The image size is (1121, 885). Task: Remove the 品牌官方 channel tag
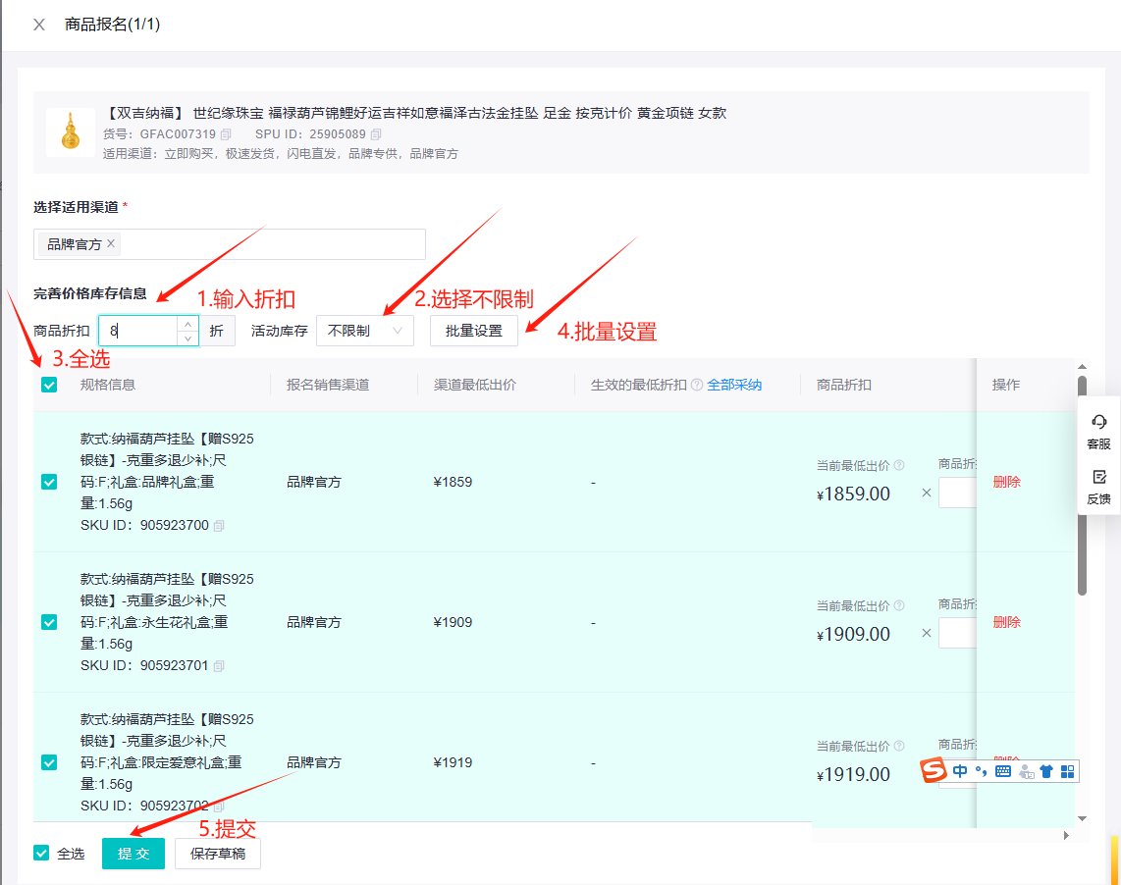(x=111, y=243)
